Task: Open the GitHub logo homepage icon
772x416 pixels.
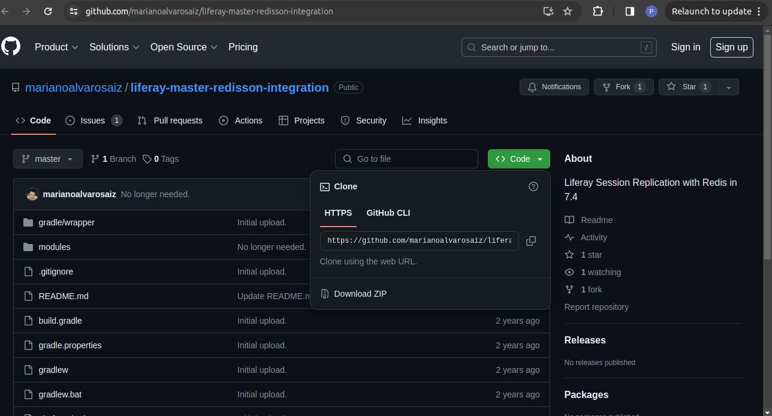Action: pos(10,47)
